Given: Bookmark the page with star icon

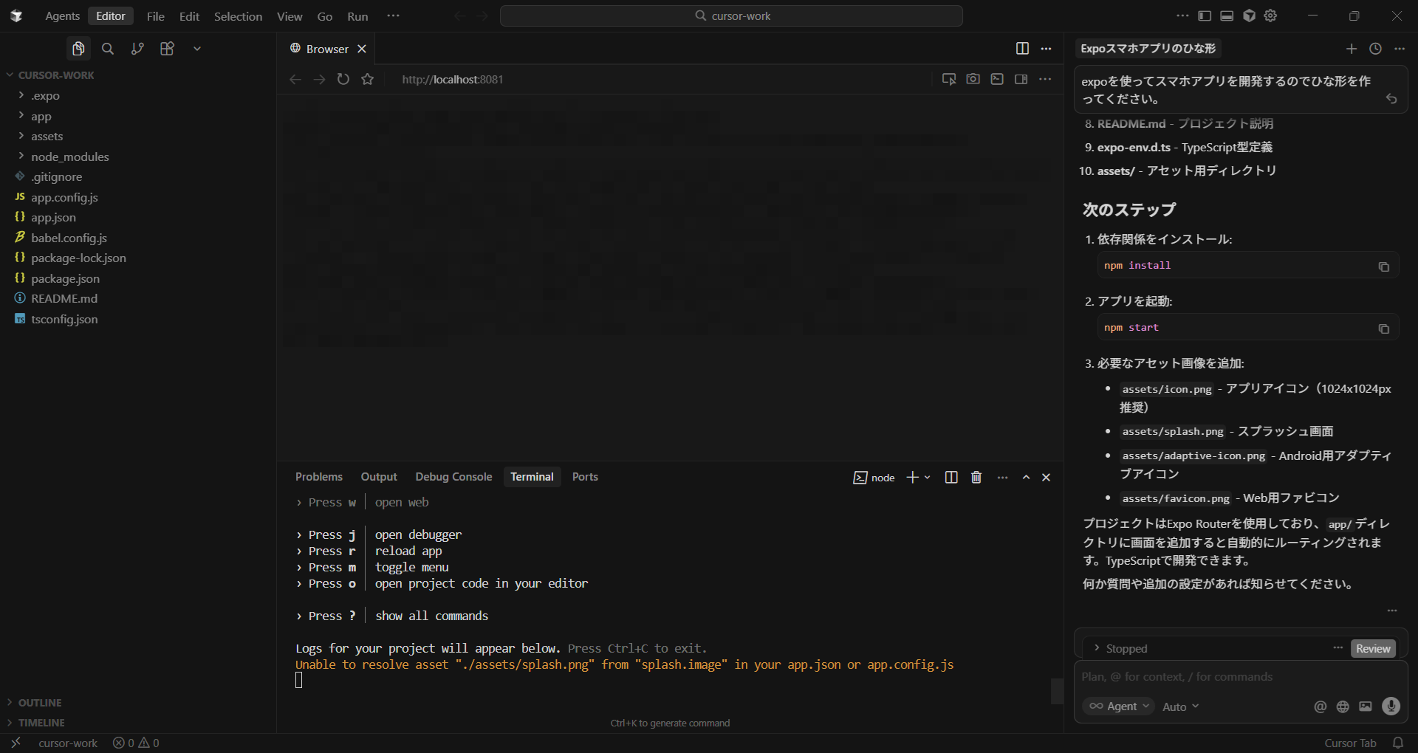Looking at the screenshot, I should click(368, 79).
